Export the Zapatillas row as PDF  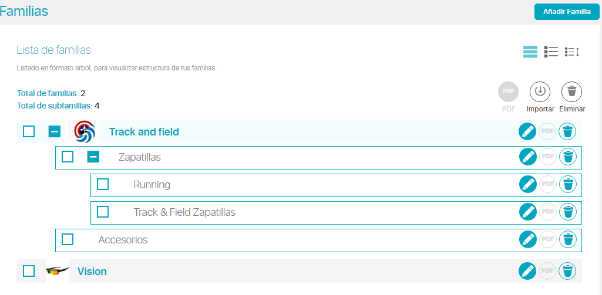click(548, 157)
